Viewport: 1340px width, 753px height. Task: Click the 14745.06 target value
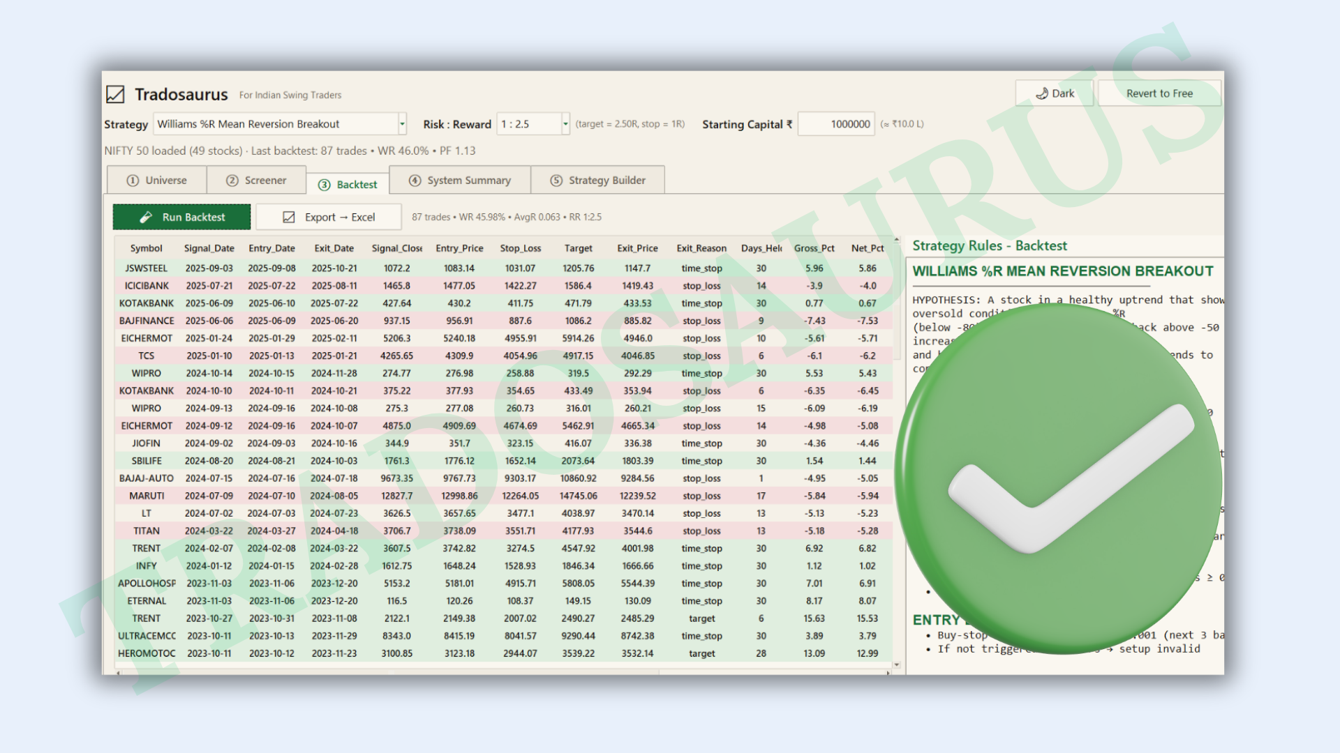[x=578, y=496]
